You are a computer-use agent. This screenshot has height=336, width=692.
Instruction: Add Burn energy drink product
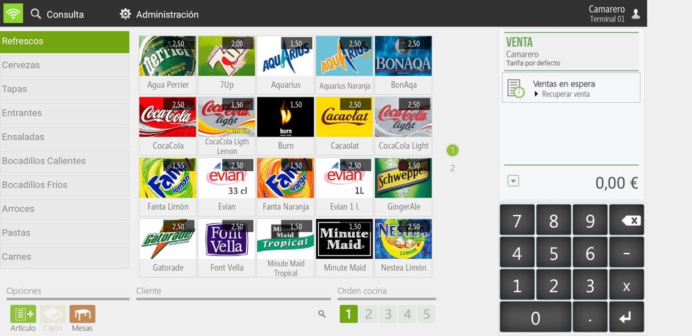coord(286,126)
